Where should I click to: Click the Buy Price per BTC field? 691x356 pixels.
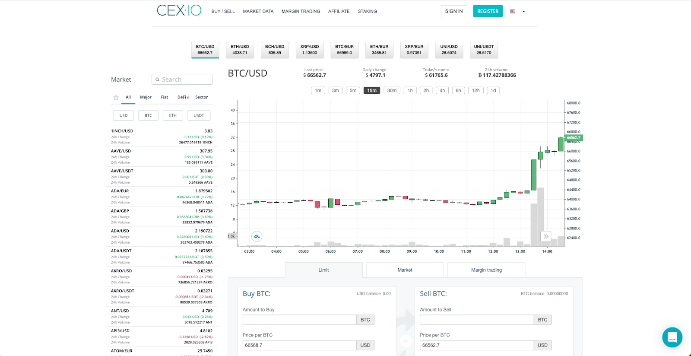coord(299,345)
